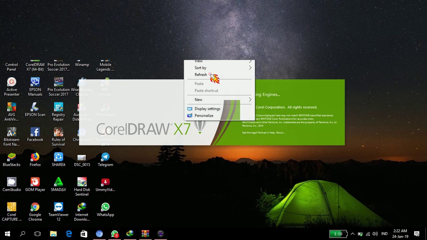The height and width of the screenshot is (240, 427).
Task: Open Winamp desktop shortcut
Action: (82, 64)
